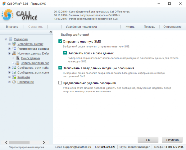Click the Расписание clock icon
Screen dimensions: 186x150
pyautogui.click(x=14, y=82)
